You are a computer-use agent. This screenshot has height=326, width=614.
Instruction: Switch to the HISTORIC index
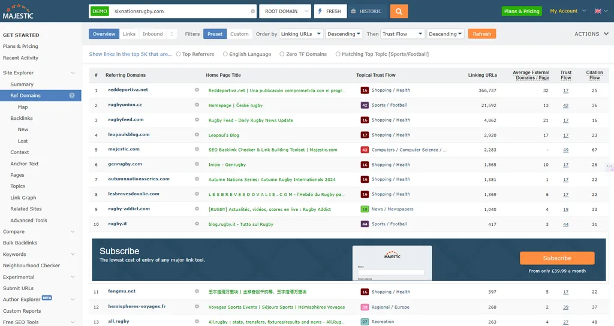point(367,11)
